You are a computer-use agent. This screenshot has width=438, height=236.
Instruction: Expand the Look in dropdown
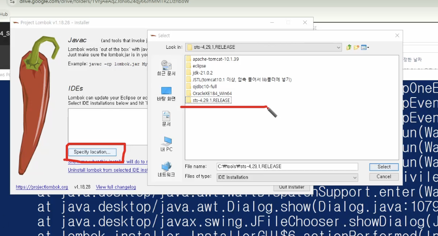338,47
